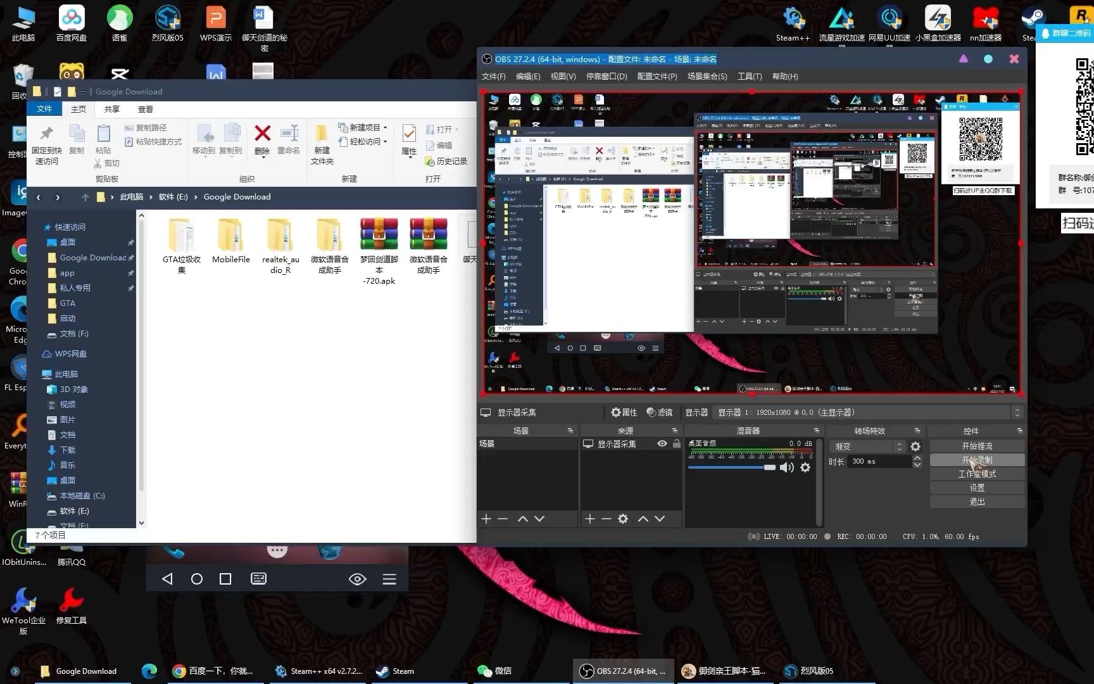Click 工作室模式 button in OBS
Image resolution: width=1094 pixels, height=684 pixels.
977,474
